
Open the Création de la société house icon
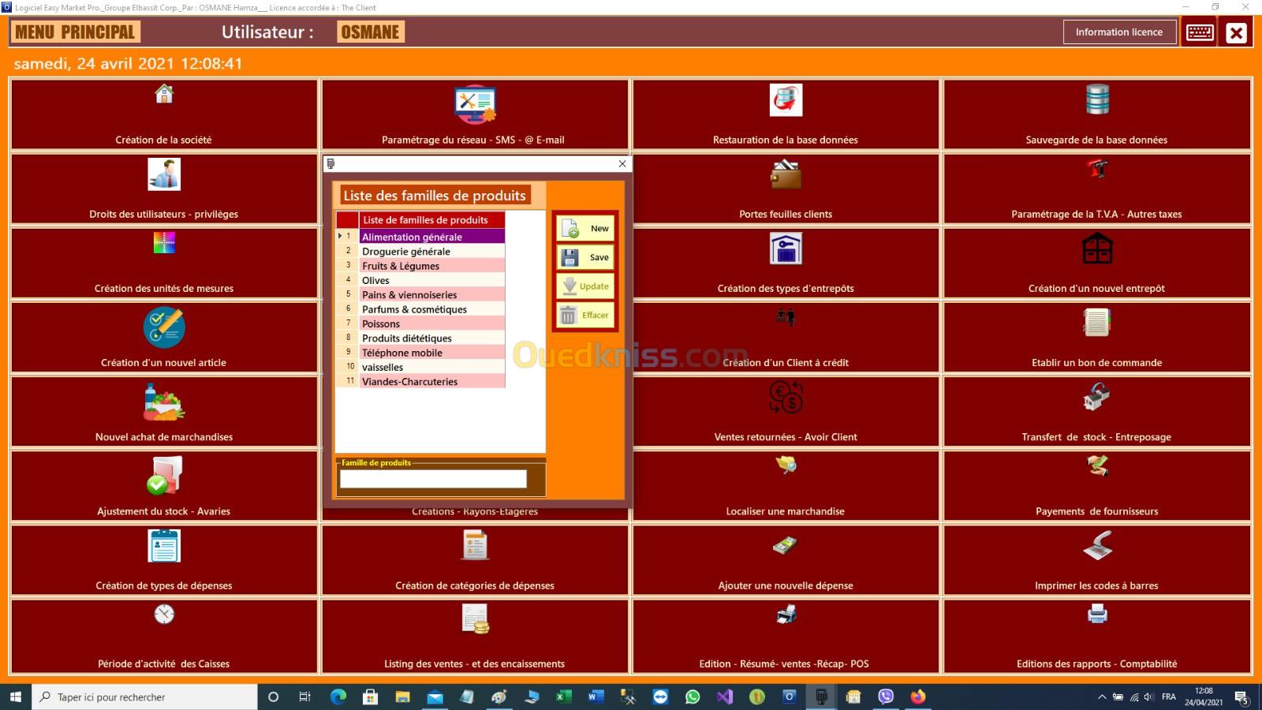pos(164,95)
